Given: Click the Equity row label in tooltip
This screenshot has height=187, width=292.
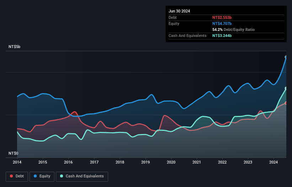Looking at the screenshot, I should pyautogui.click(x=174, y=23).
